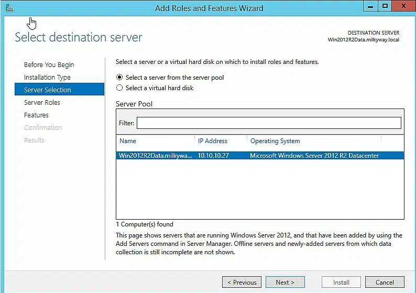The height and width of the screenshot is (293, 416).
Task: Go to Installation Type step
Action: (x=47, y=77)
